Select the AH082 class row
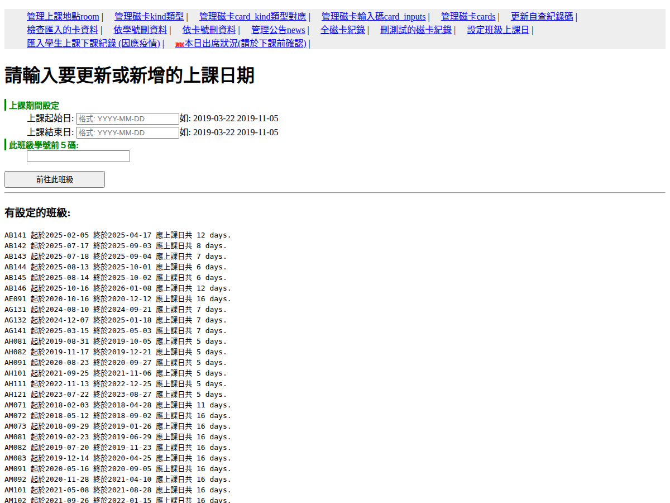The height and width of the screenshot is (503, 670). (x=116, y=352)
